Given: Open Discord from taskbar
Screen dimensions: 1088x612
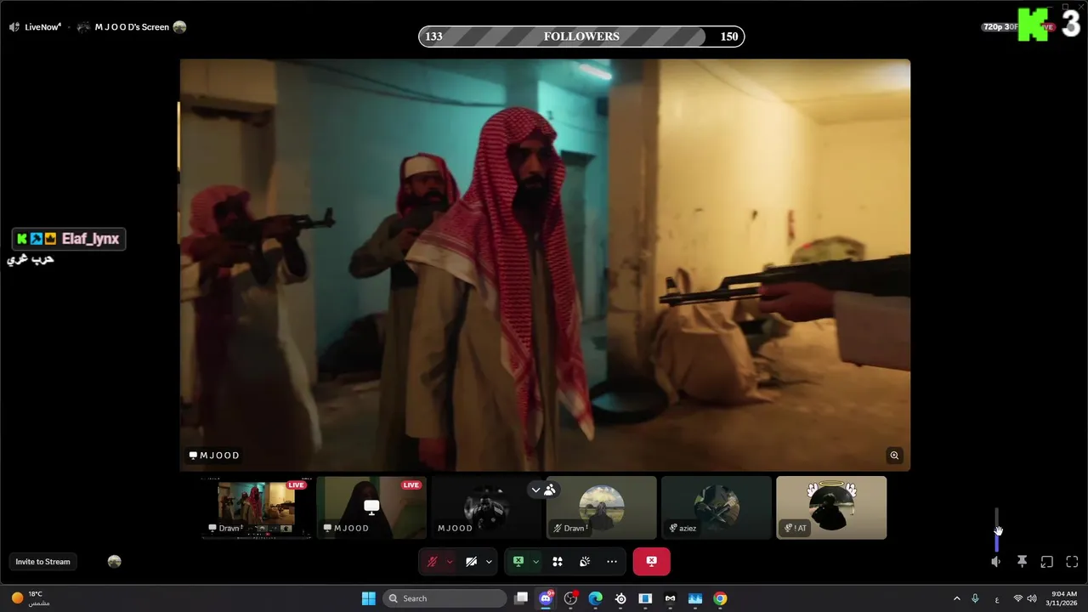Looking at the screenshot, I should click(546, 598).
